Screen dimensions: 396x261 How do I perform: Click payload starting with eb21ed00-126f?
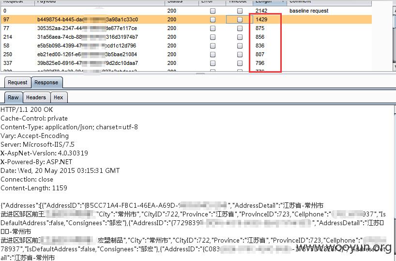coord(87,54)
